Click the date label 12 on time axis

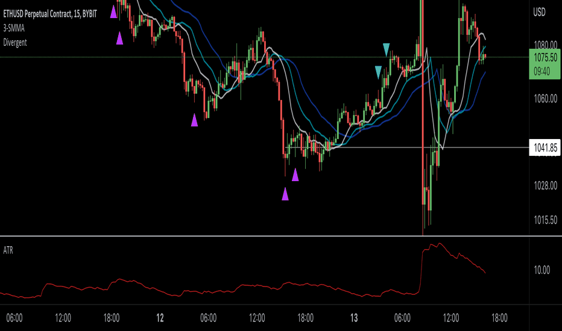(x=160, y=318)
